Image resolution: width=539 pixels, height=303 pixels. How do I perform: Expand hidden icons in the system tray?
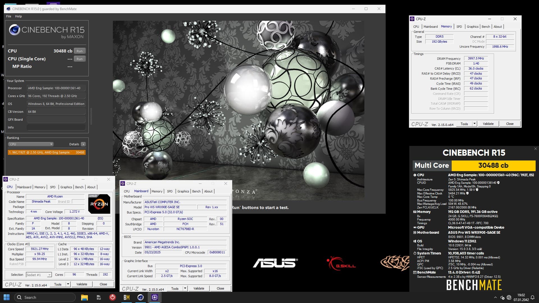coord(495,297)
